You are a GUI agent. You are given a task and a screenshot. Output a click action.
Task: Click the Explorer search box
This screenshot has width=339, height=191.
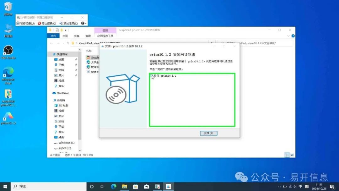pos(256,43)
